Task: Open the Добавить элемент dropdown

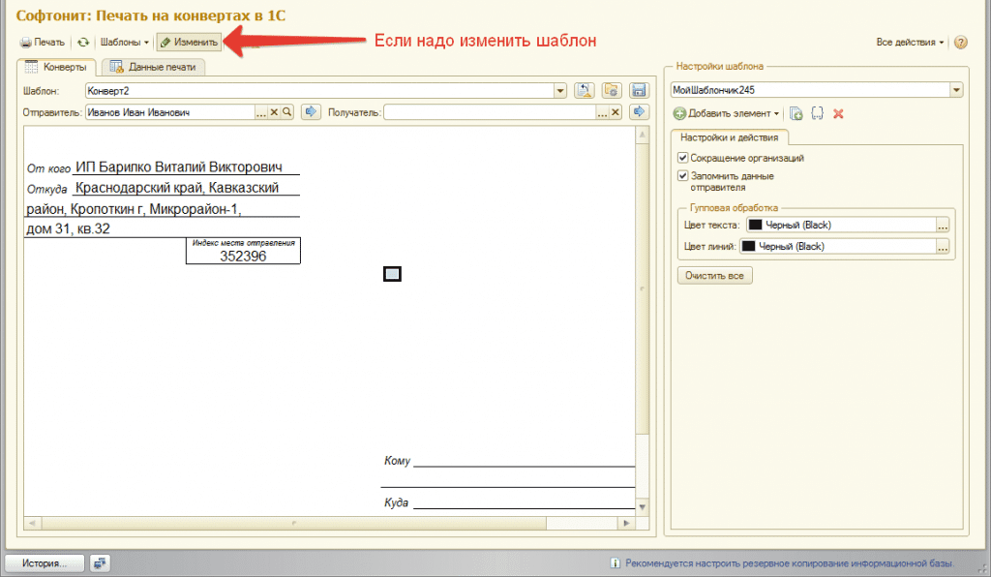Action: tap(726, 114)
